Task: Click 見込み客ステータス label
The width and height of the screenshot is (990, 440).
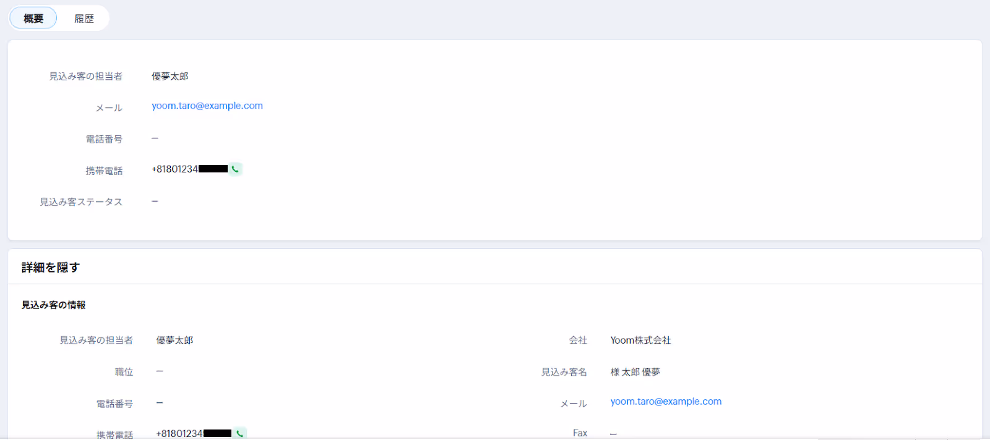Action: [x=81, y=202]
